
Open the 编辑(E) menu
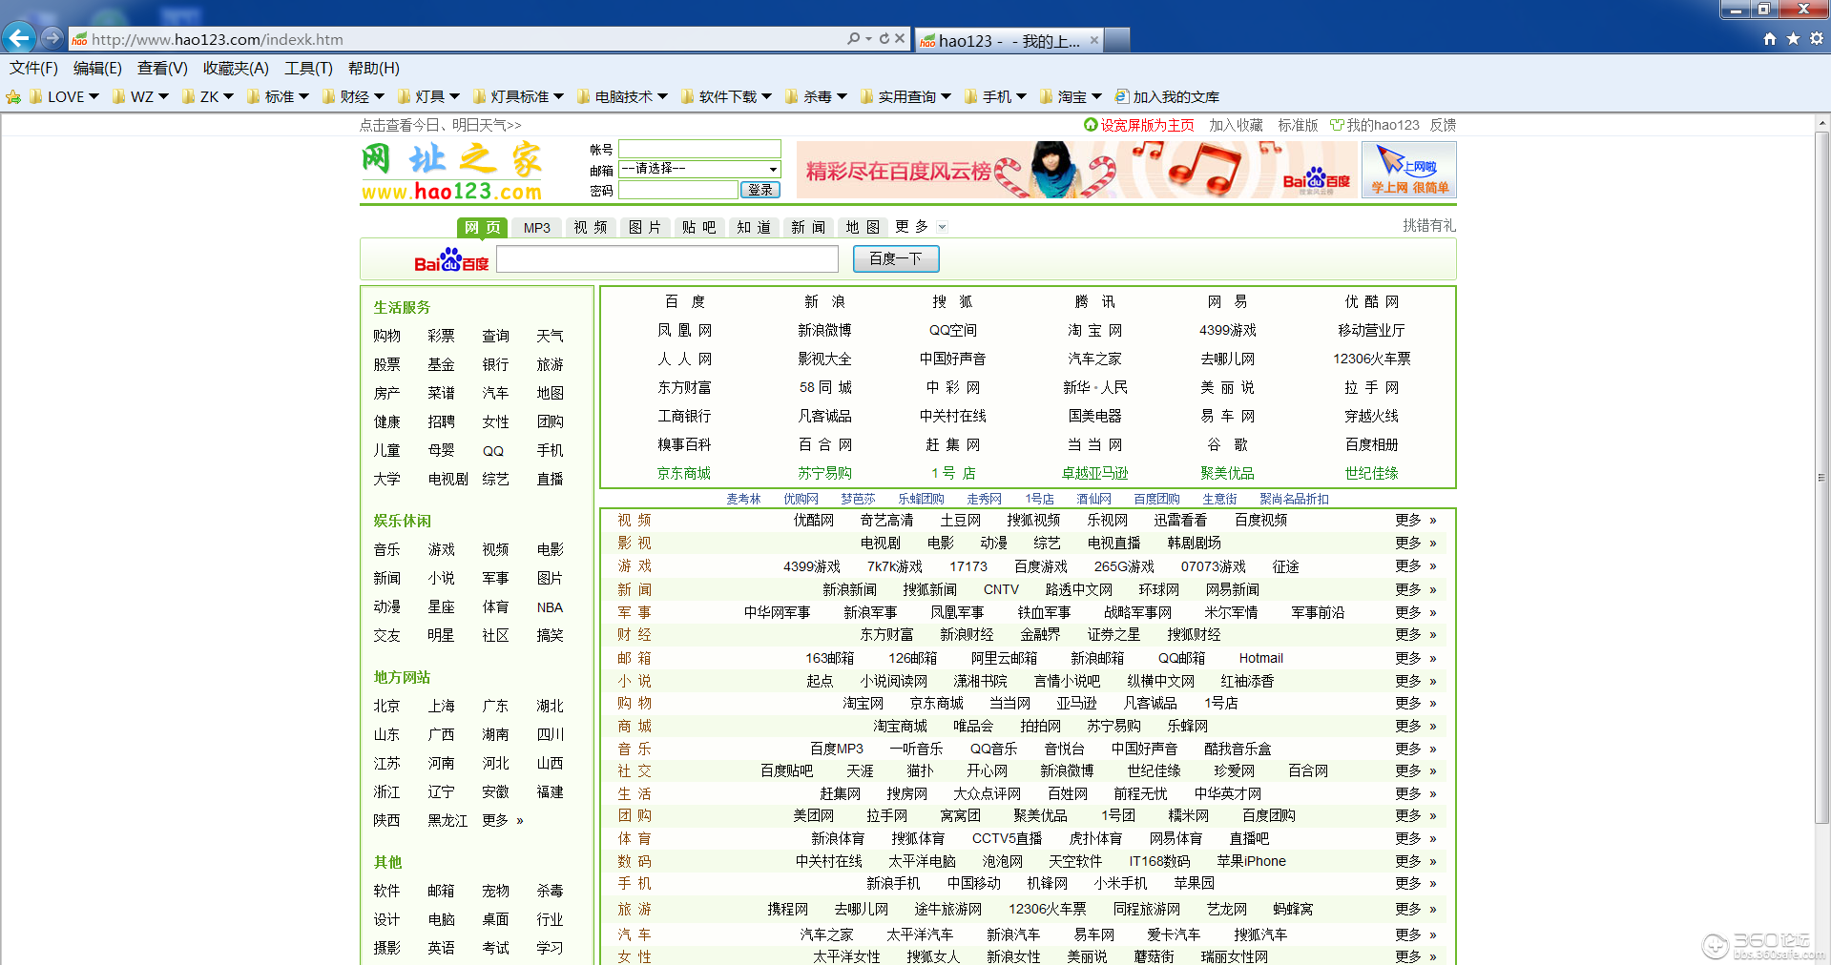click(97, 68)
